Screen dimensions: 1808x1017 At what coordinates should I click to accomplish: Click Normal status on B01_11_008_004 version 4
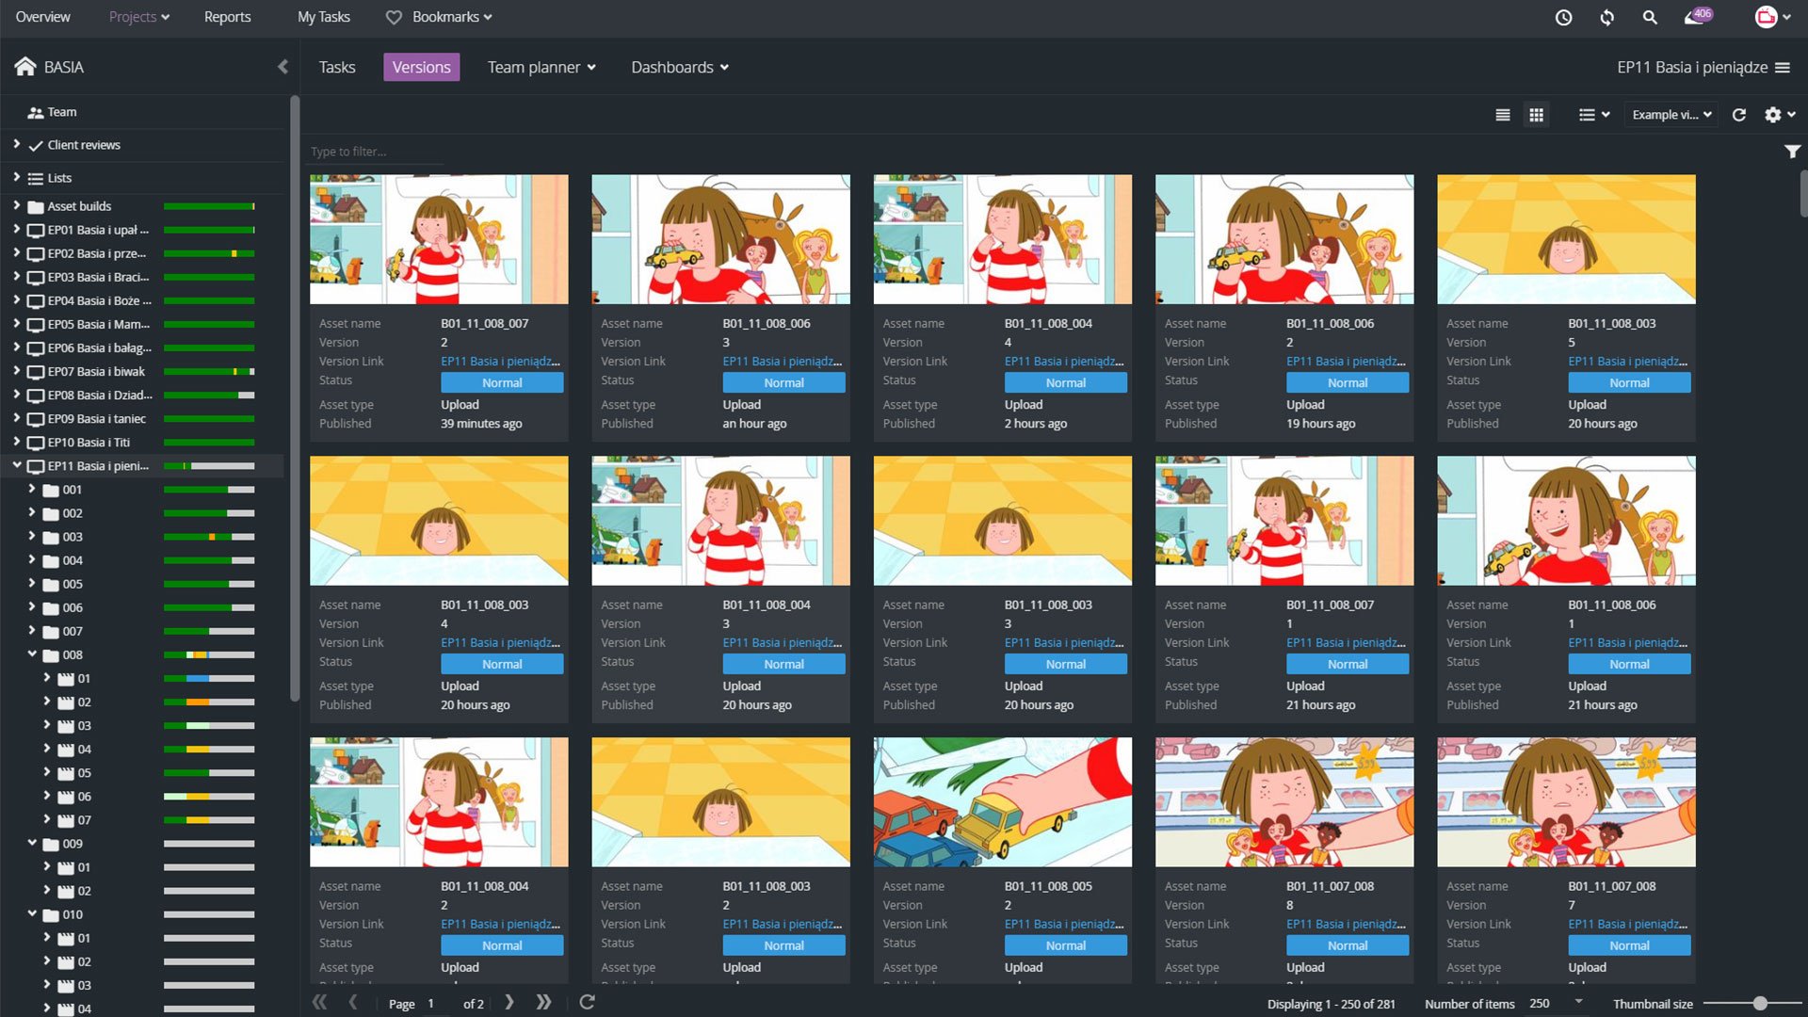tap(1065, 382)
